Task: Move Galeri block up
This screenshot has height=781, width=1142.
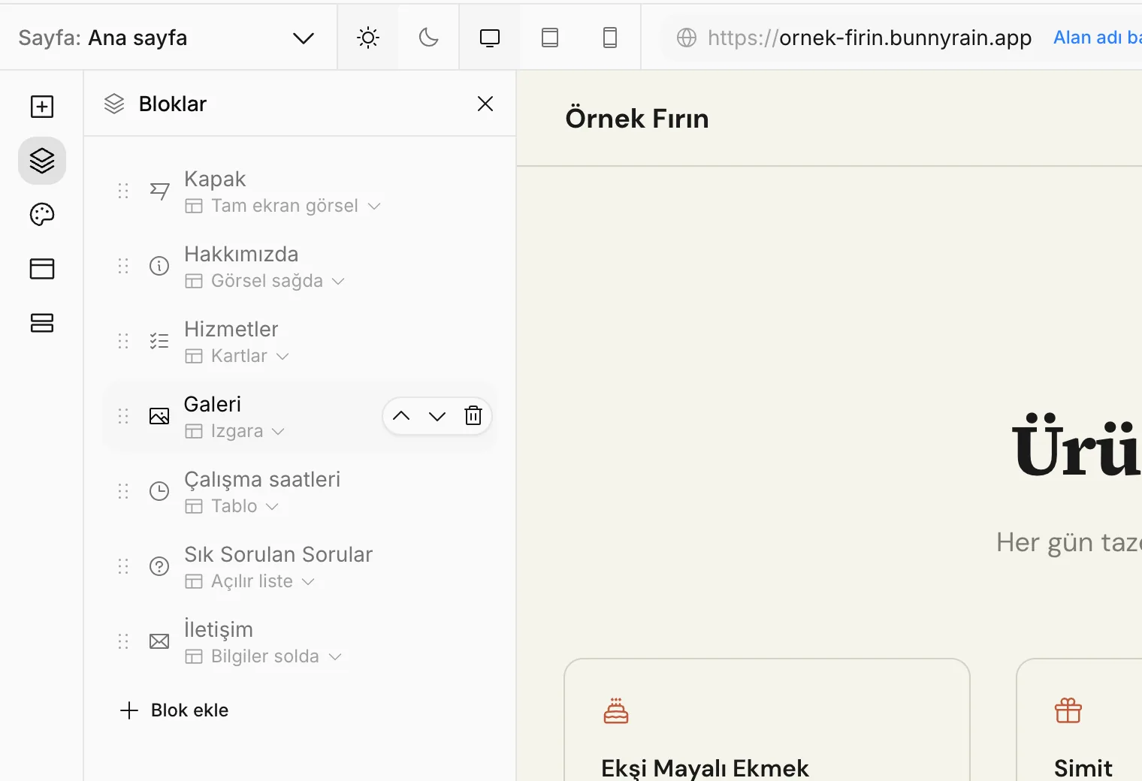Action: pos(401,416)
